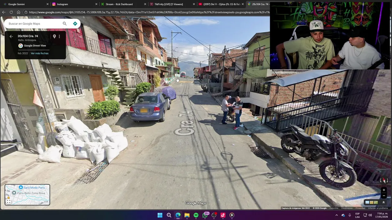Select the second thumbnail in imagery strip
The width and height of the screenshot is (392, 220).
371,202
